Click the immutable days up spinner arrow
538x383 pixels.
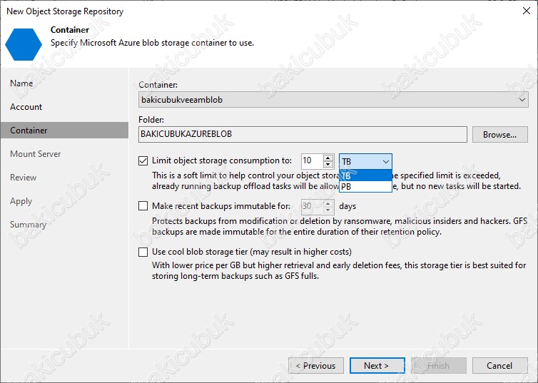328,203
